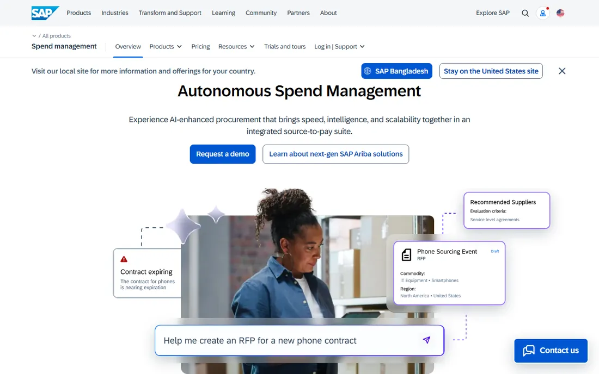The width and height of the screenshot is (599, 374).
Task: Dismiss the local site banner with X
Action: [562, 71]
